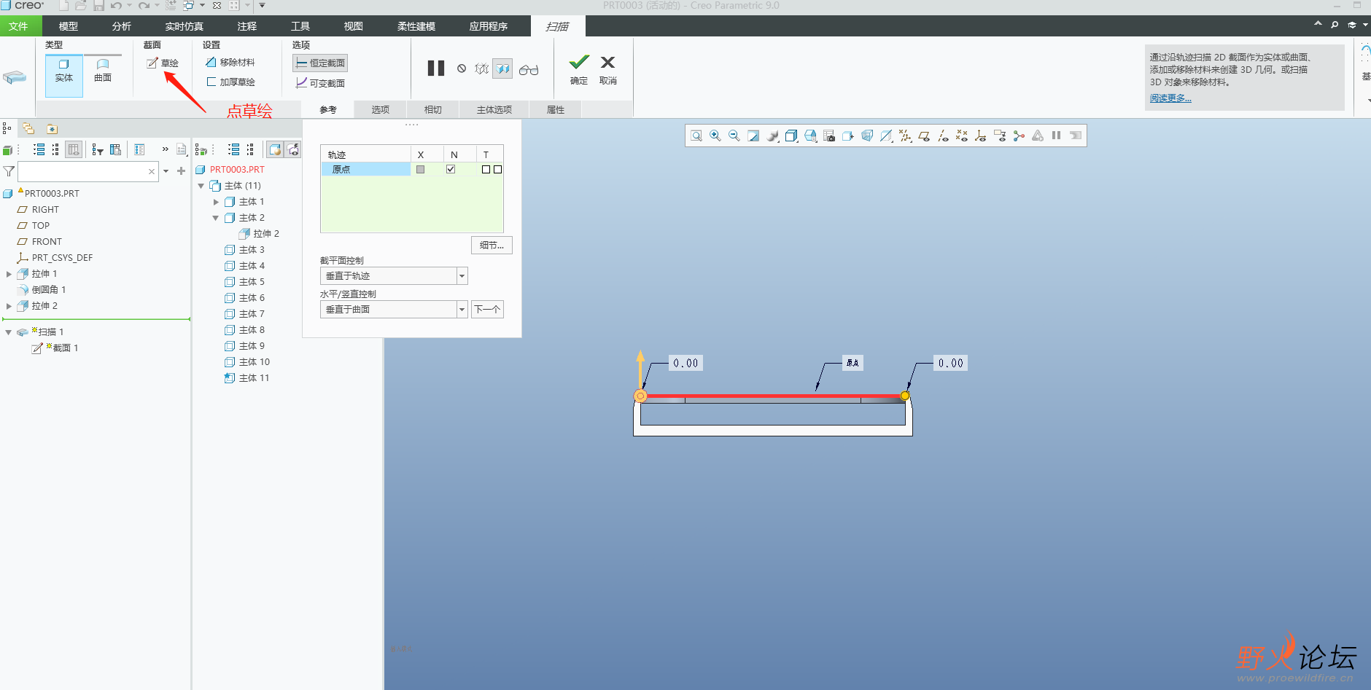1371x690 pixels.
Task: Open the datum display filters dropdown
Action: pos(905,136)
